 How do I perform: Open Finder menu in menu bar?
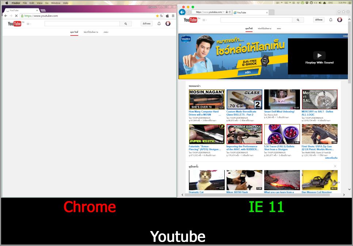point(16,3)
